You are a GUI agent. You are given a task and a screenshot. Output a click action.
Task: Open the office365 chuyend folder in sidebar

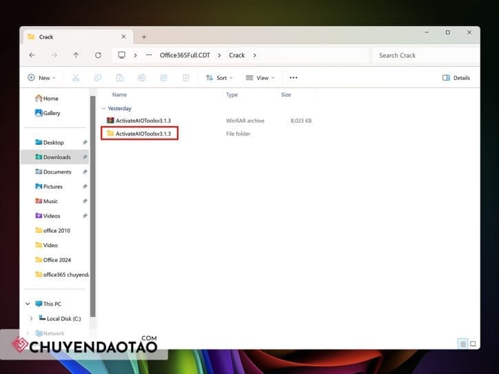[x=62, y=274]
